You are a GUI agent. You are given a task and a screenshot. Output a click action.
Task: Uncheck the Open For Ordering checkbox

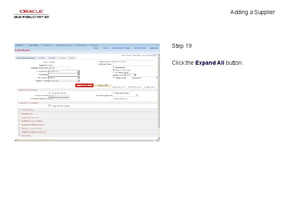point(114,70)
